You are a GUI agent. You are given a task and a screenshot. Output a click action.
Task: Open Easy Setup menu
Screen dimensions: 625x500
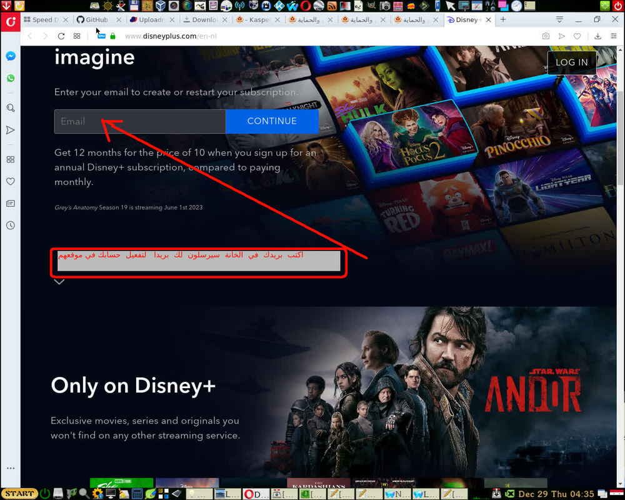[x=614, y=36]
